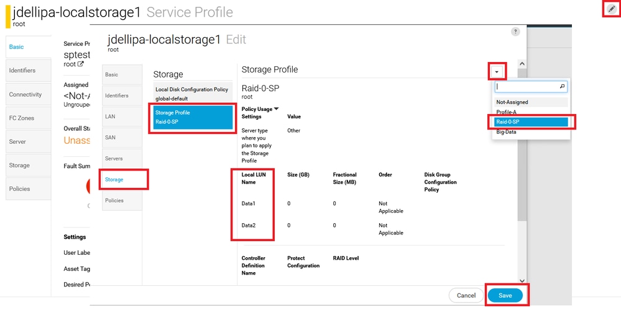Click Disk Group Configuration Policy header
The height and width of the screenshot is (318, 621).
440,182
